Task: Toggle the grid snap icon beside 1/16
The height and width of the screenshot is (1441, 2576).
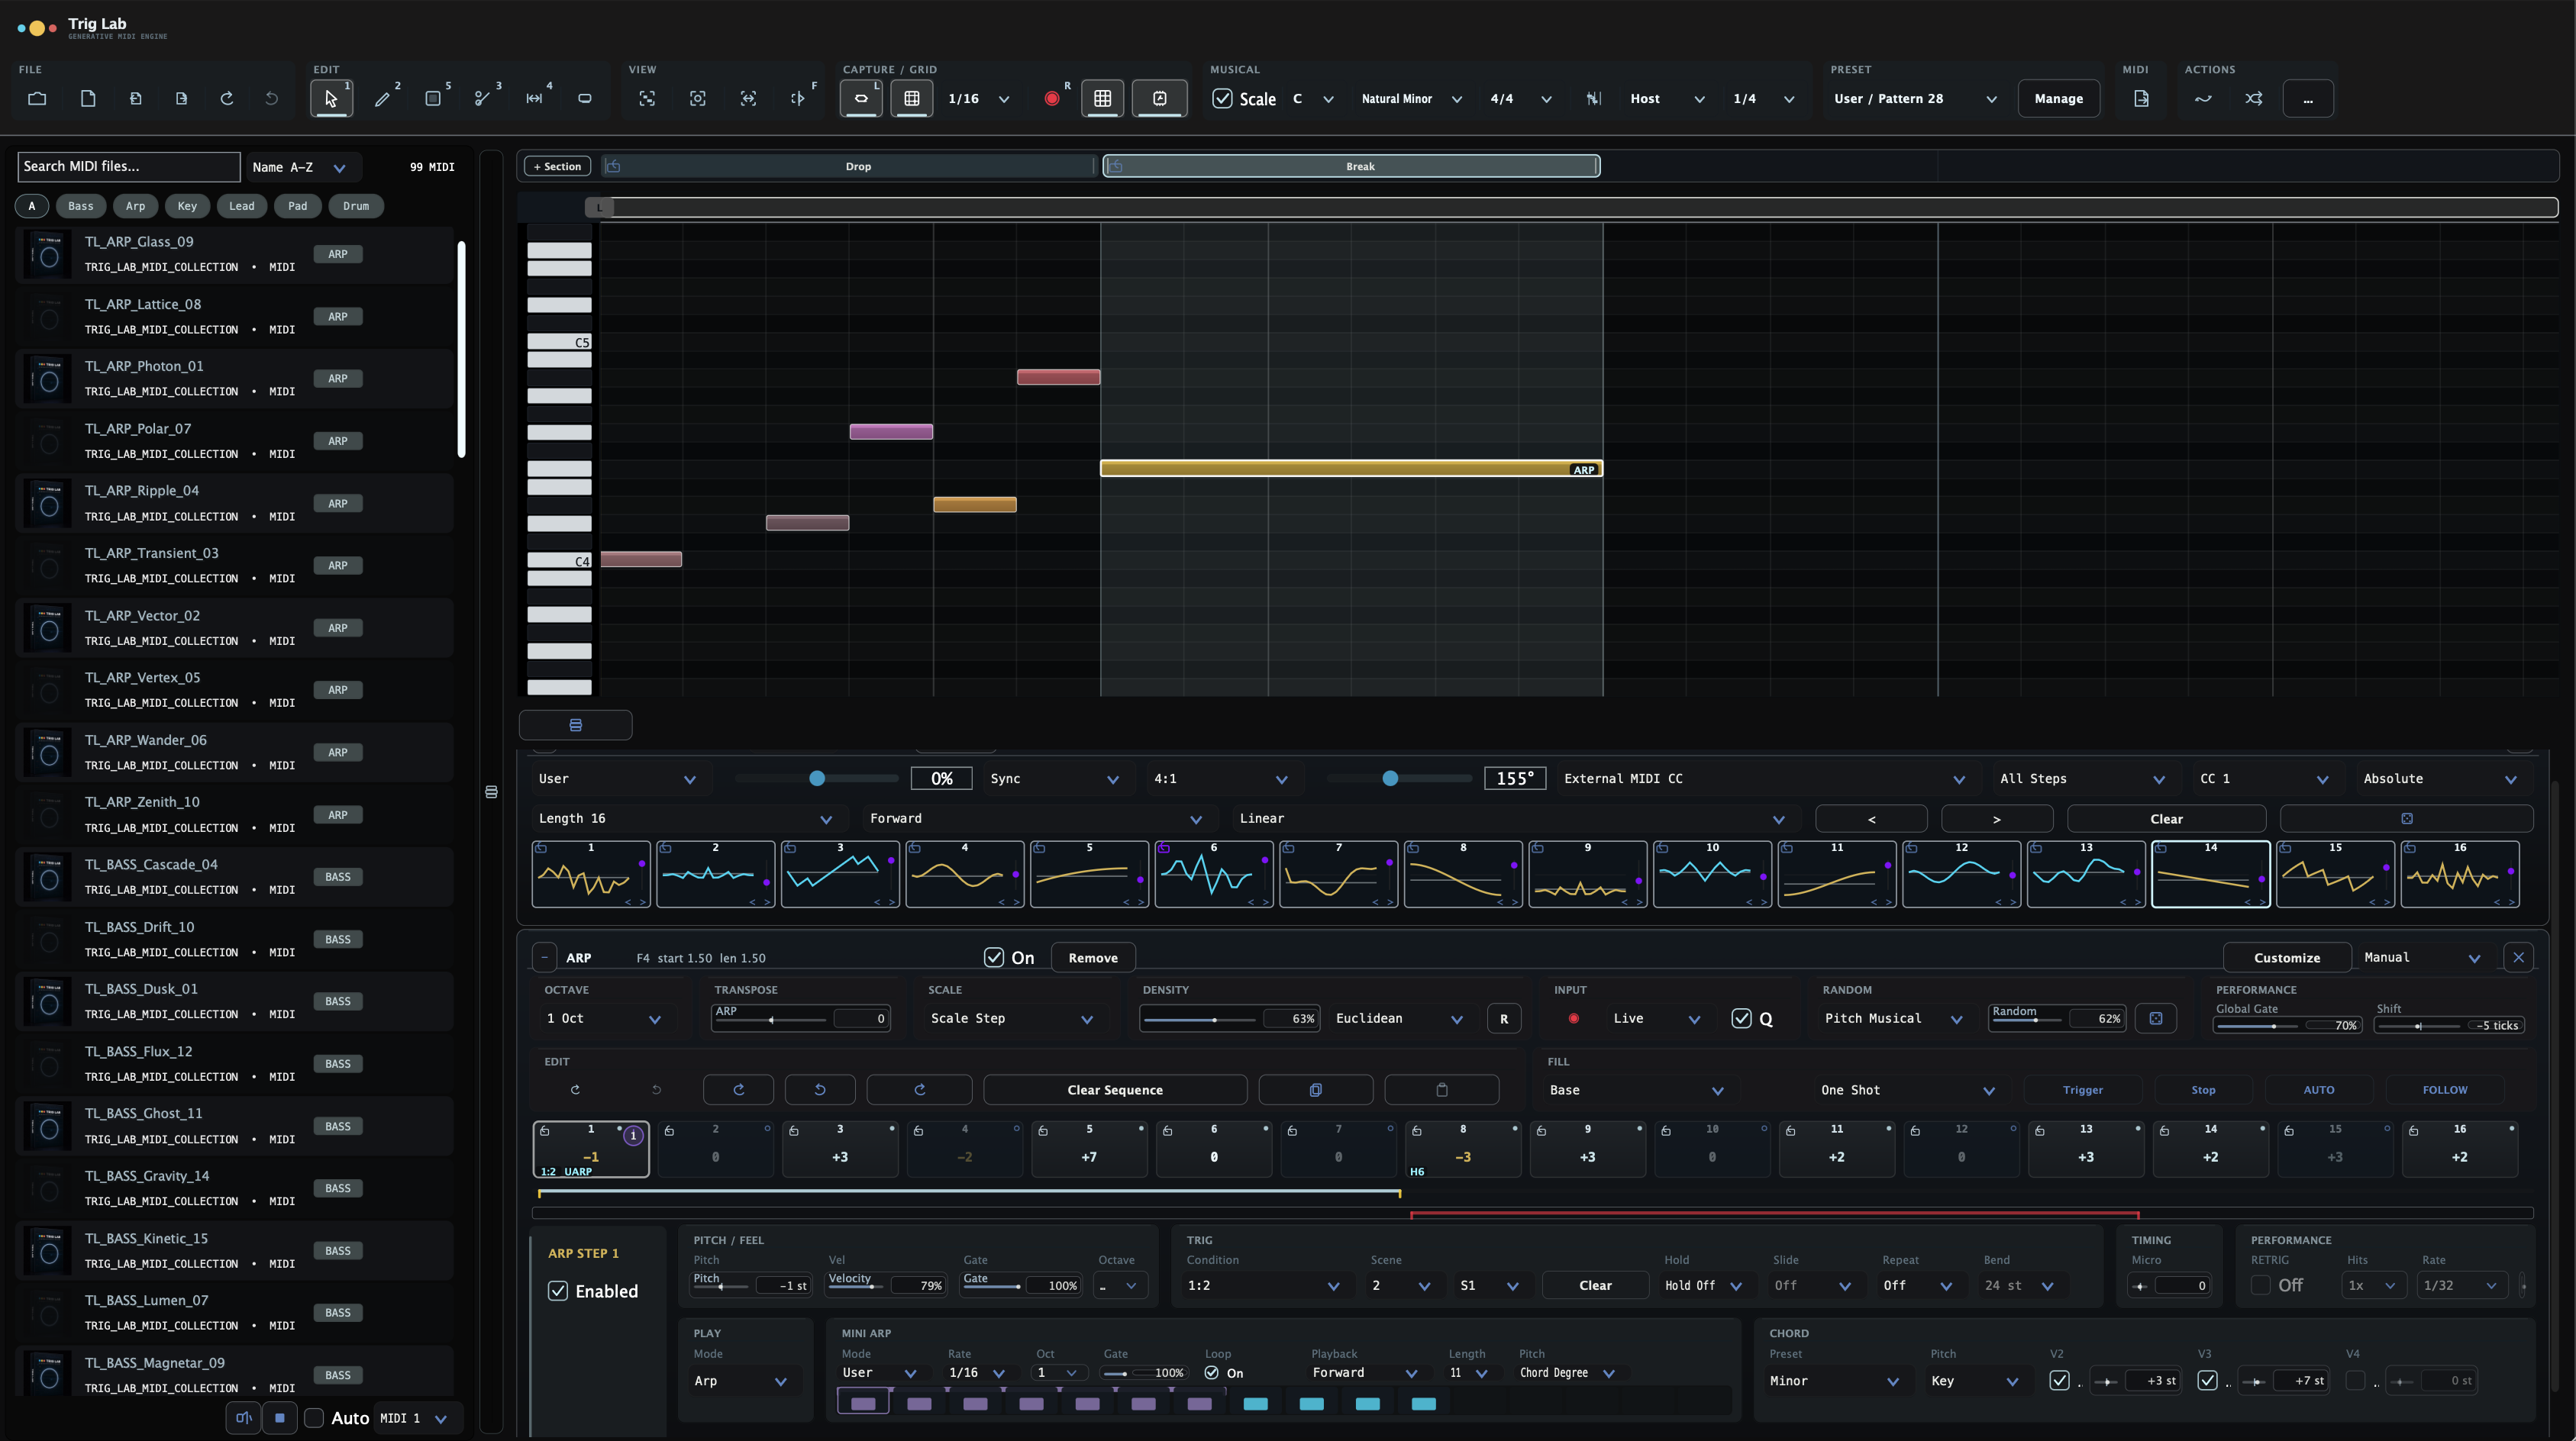Action: 912,98
